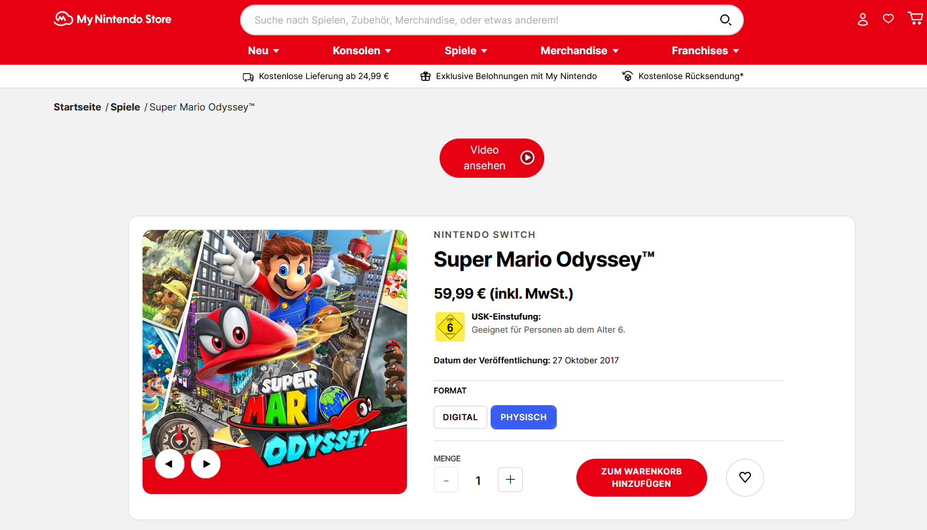Open the shopping cart icon
The height and width of the screenshot is (530, 927).
pos(915,18)
